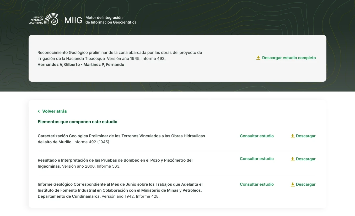Click the Elementos que componen este estudio heading

pos(78,122)
